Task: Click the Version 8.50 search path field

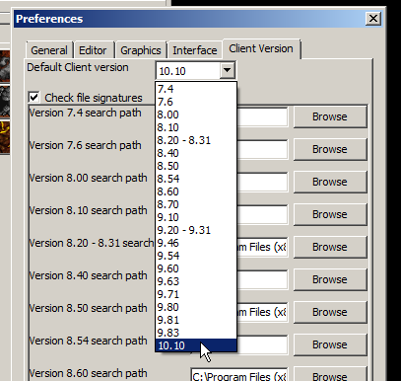Action: pyautogui.click(x=262, y=312)
